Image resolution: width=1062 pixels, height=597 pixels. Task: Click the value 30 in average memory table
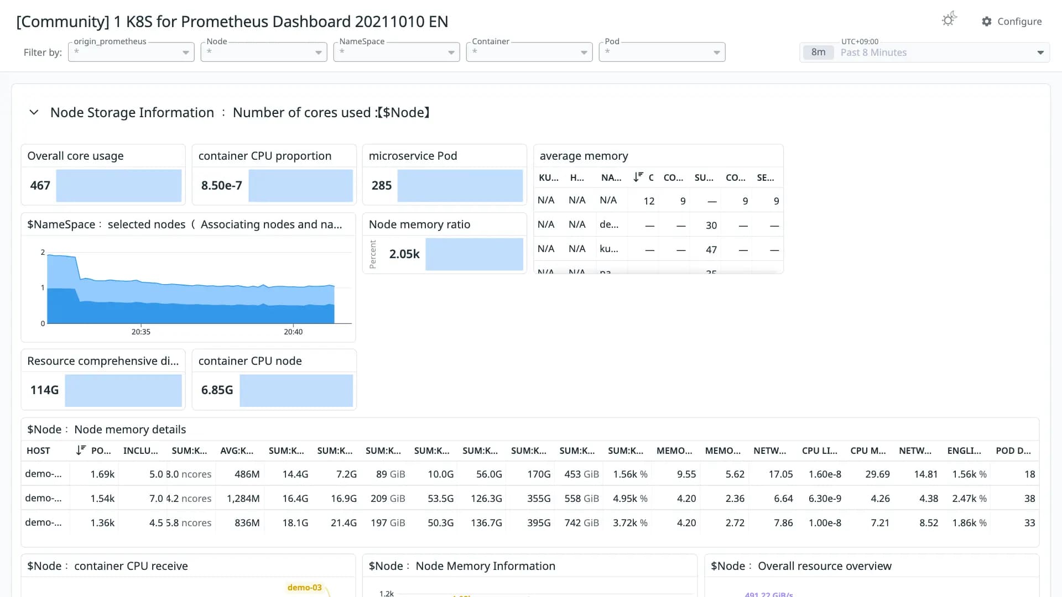click(x=711, y=226)
